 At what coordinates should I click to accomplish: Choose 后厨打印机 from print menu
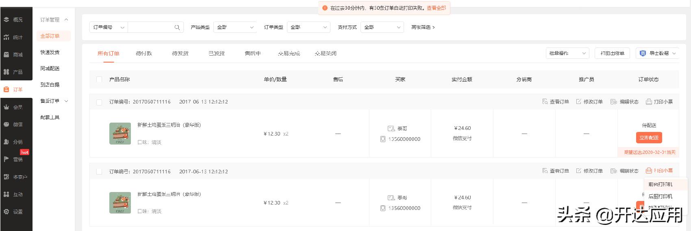click(665, 196)
